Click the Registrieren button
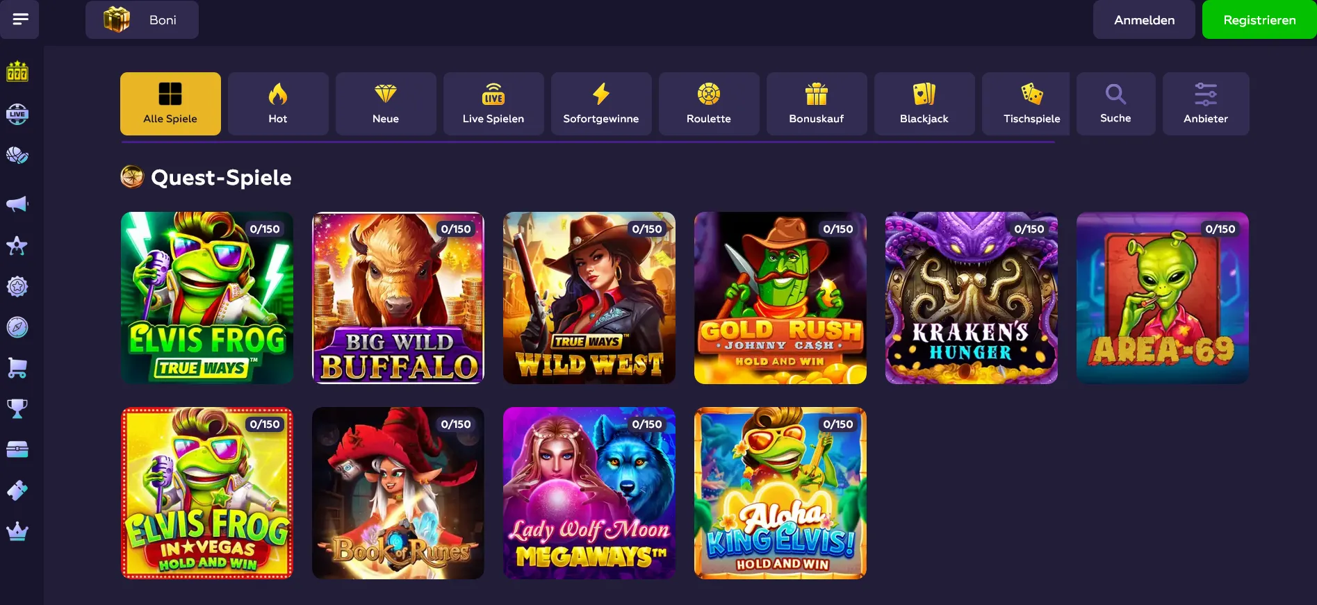 pyautogui.click(x=1259, y=19)
